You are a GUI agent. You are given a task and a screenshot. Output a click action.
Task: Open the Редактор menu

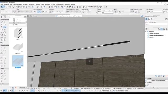click(x=6, y=4)
